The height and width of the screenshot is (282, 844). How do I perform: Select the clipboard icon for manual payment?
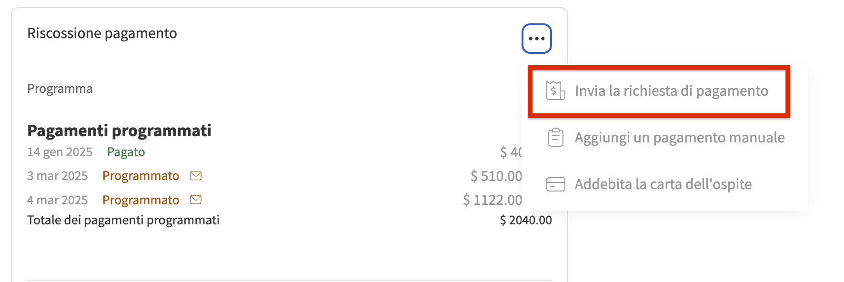click(x=555, y=137)
